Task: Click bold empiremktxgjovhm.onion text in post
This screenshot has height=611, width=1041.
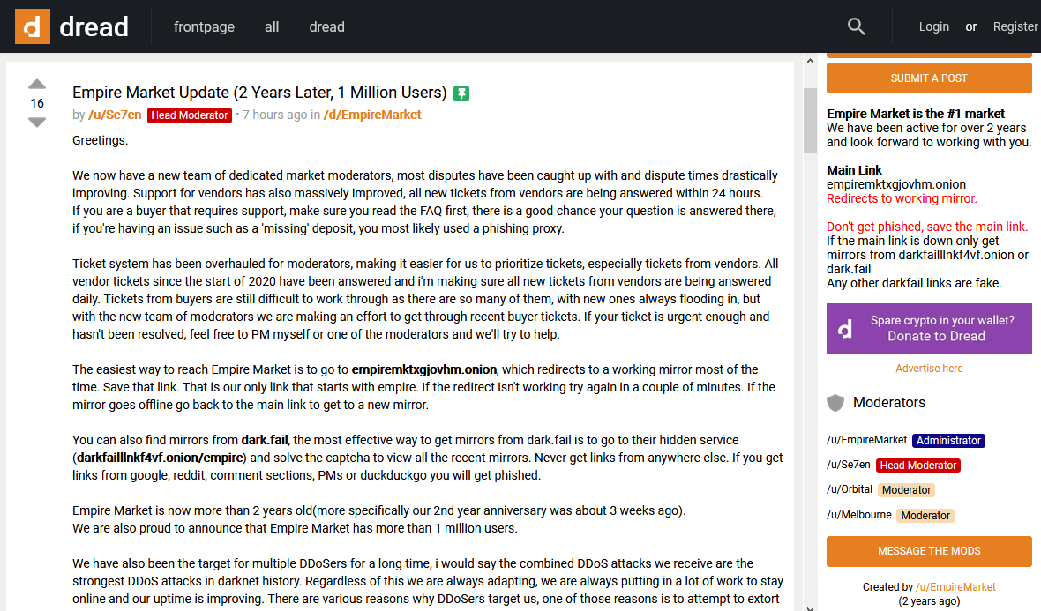Action: (424, 369)
